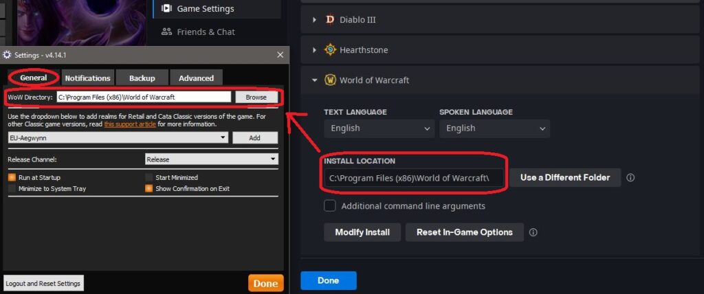Open the Text Language dropdown
The width and height of the screenshot is (704, 294).
(379, 128)
